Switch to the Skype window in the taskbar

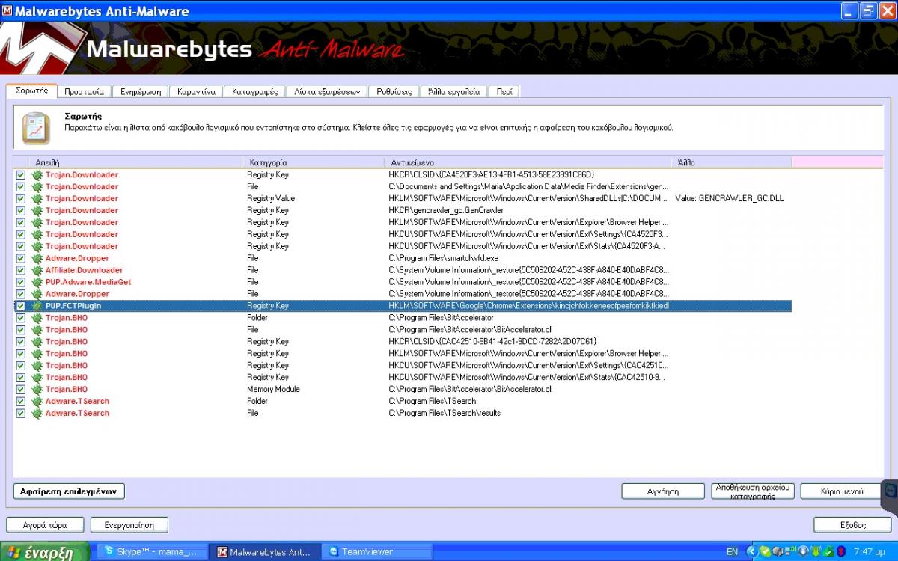[x=152, y=552]
